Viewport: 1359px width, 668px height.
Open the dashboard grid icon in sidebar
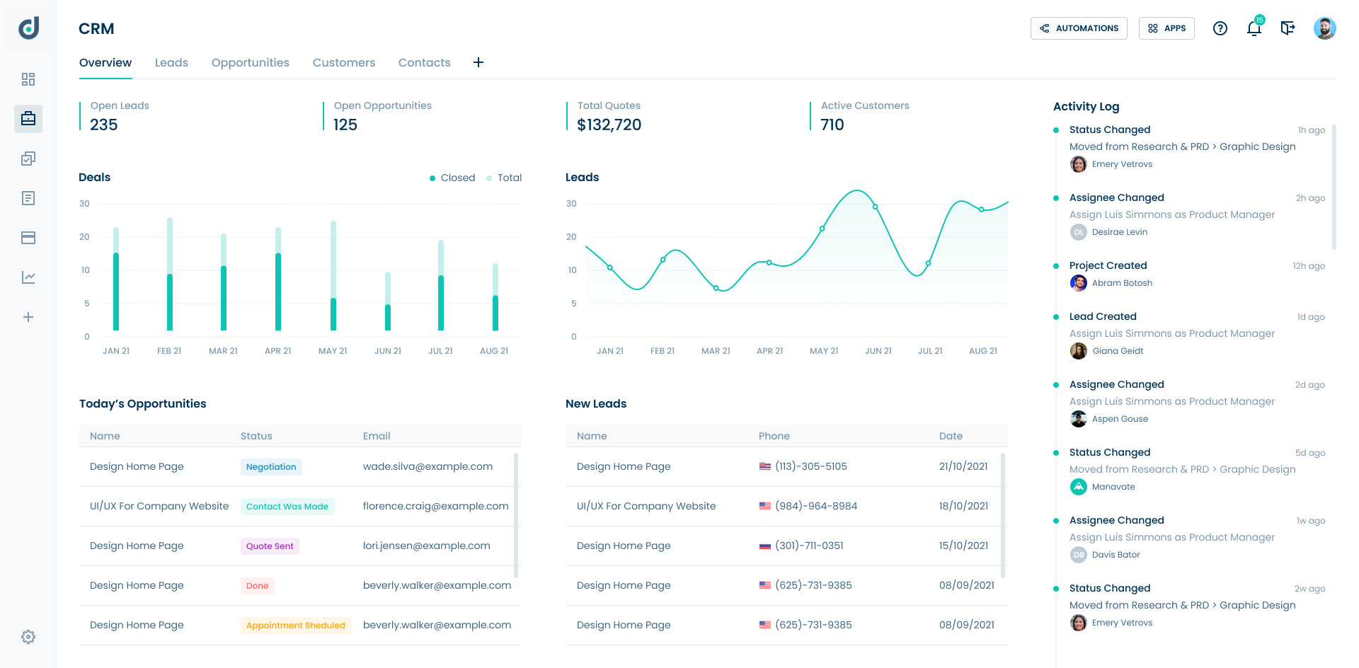[28, 79]
